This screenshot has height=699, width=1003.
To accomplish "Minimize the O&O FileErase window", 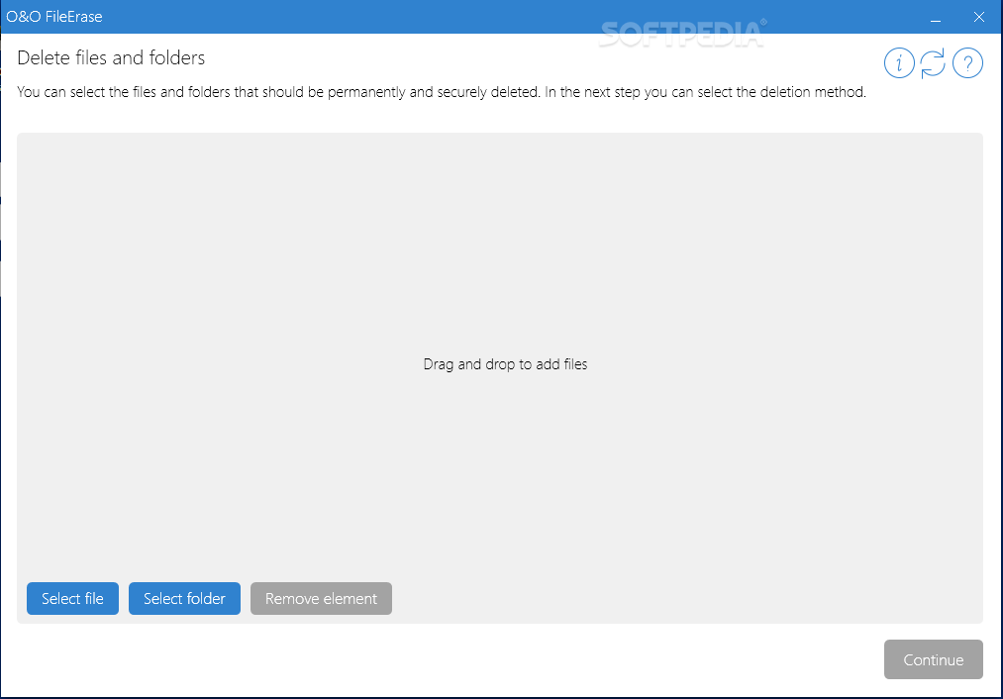I will click(x=936, y=17).
